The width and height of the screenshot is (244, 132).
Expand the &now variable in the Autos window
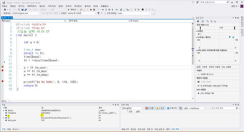coord(4,110)
